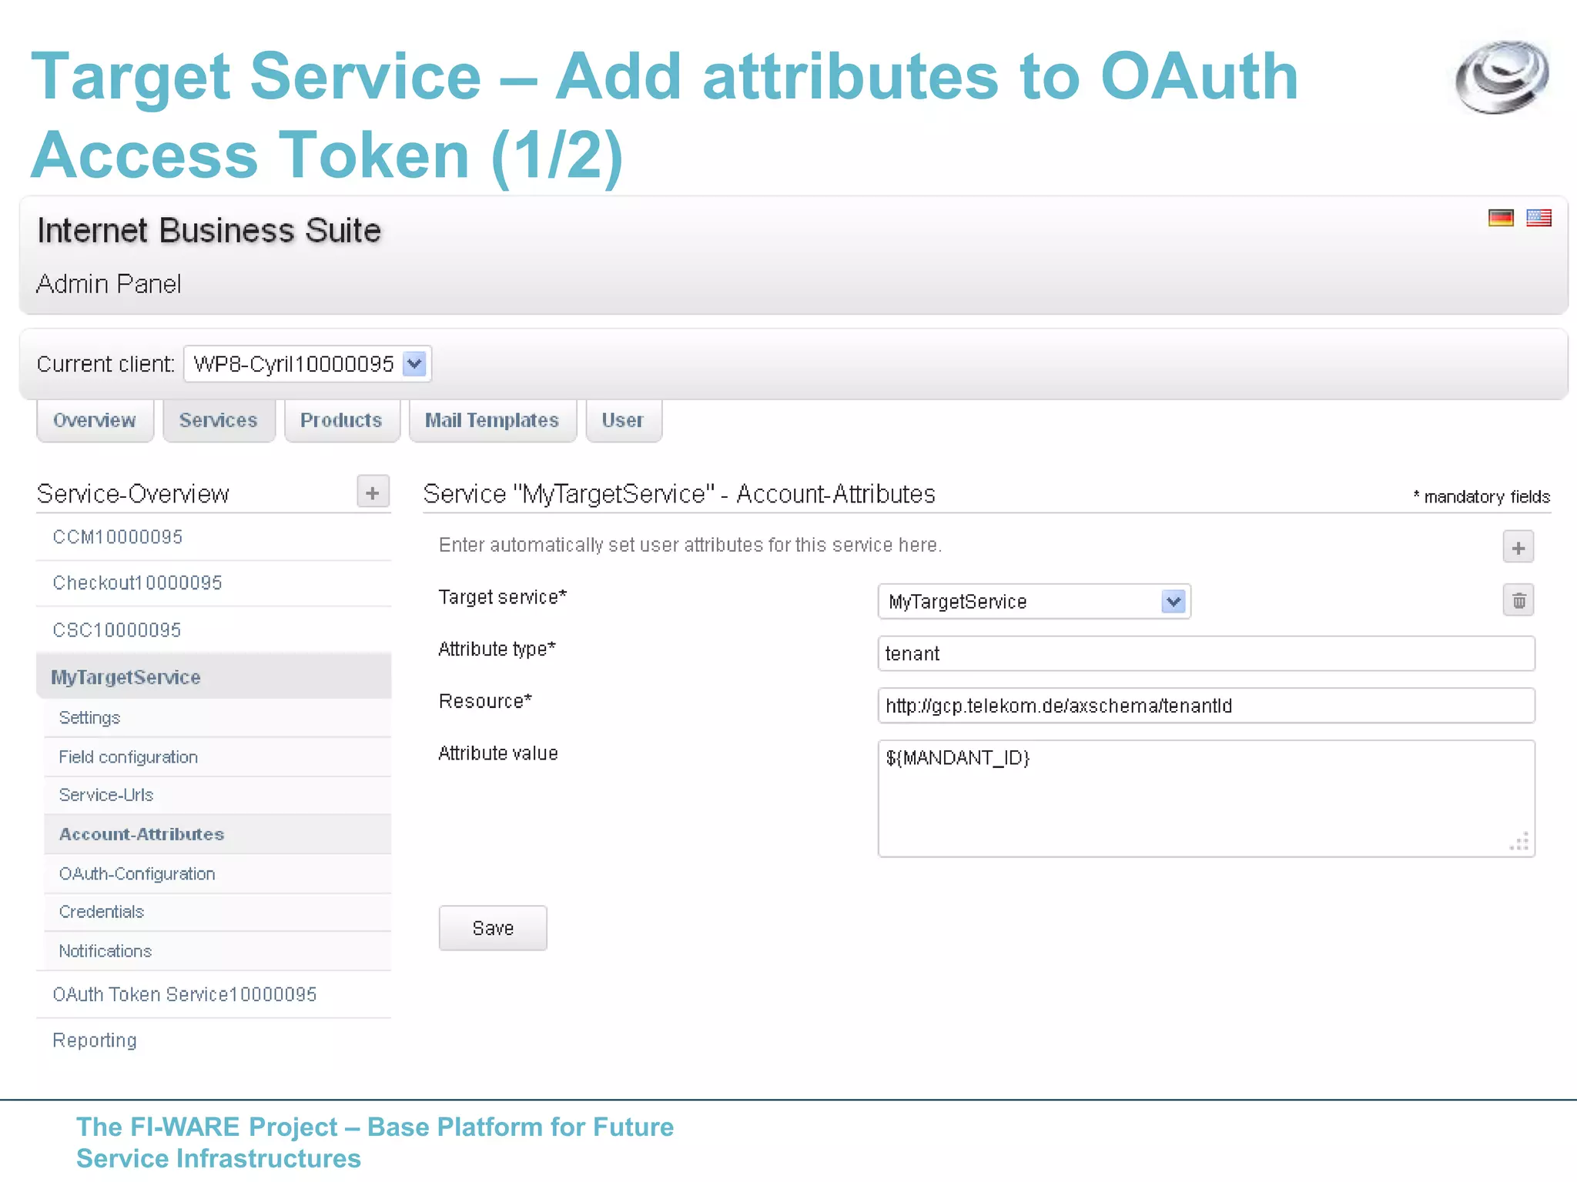Screen dimensions: 1577x1182
Task: Switch to the Mail Templates tab
Action: pos(492,420)
